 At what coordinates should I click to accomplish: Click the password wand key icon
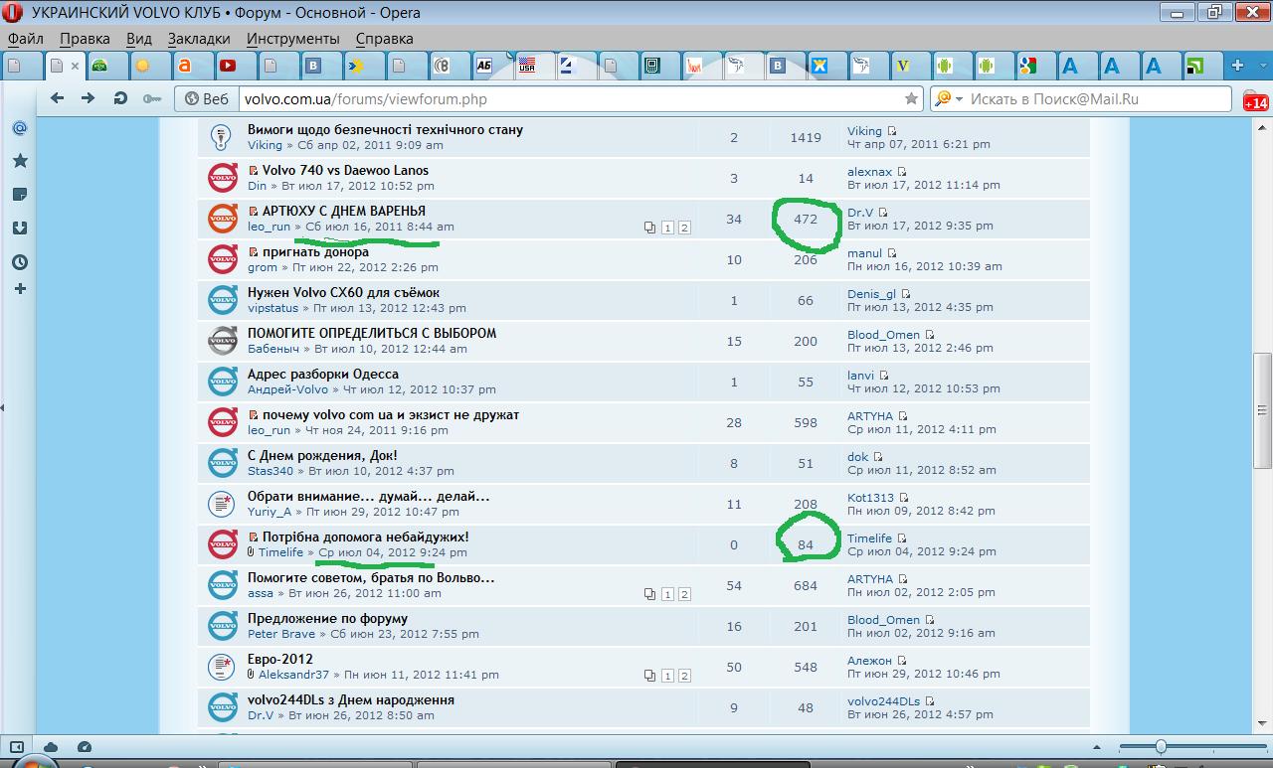(151, 98)
